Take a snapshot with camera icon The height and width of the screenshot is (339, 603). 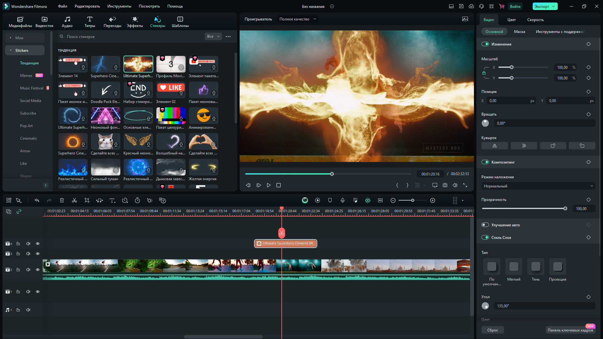tap(445, 185)
